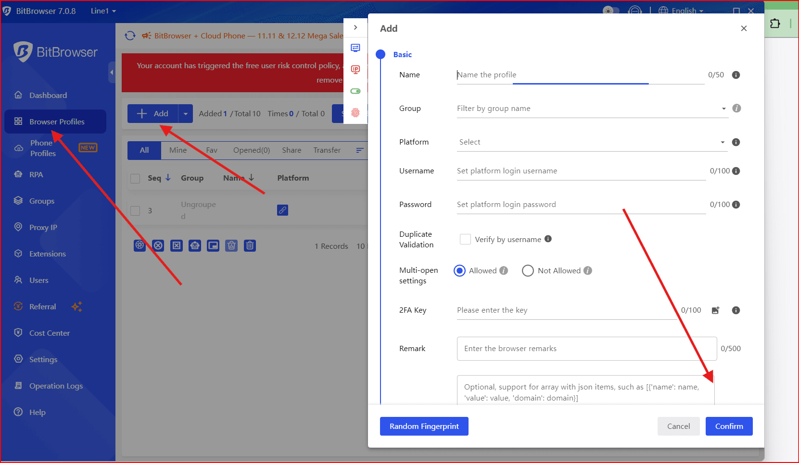The width and height of the screenshot is (799, 463).
Task: Click the green toggle icon in side strip
Action: tap(355, 91)
